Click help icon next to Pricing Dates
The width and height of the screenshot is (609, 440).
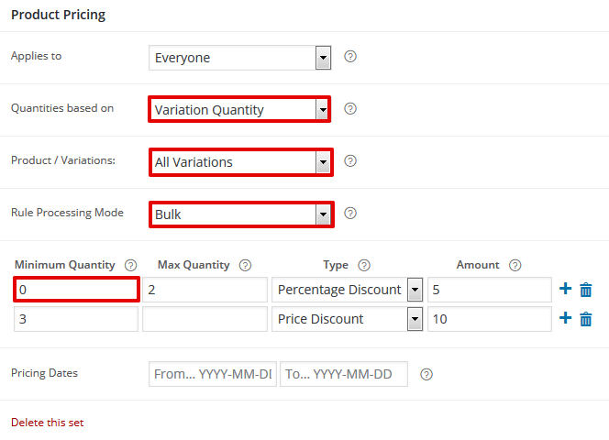click(x=426, y=374)
